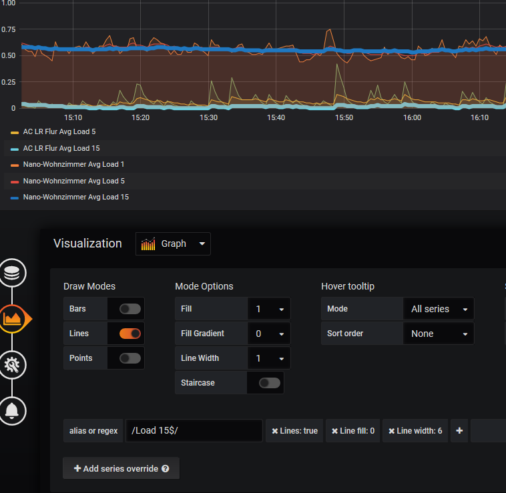The width and height of the screenshot is (506, 493).
Task: Remove the 'Line fill: 0' override
Action: pos(335,431)
